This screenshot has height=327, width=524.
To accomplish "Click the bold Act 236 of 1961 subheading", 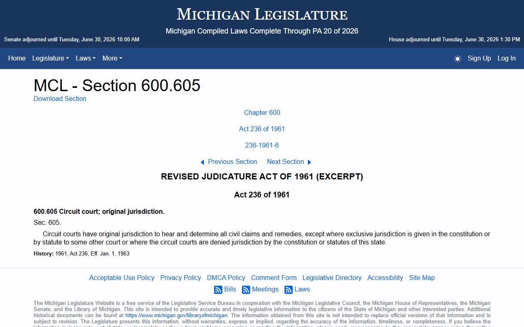I will pos(262,195).
